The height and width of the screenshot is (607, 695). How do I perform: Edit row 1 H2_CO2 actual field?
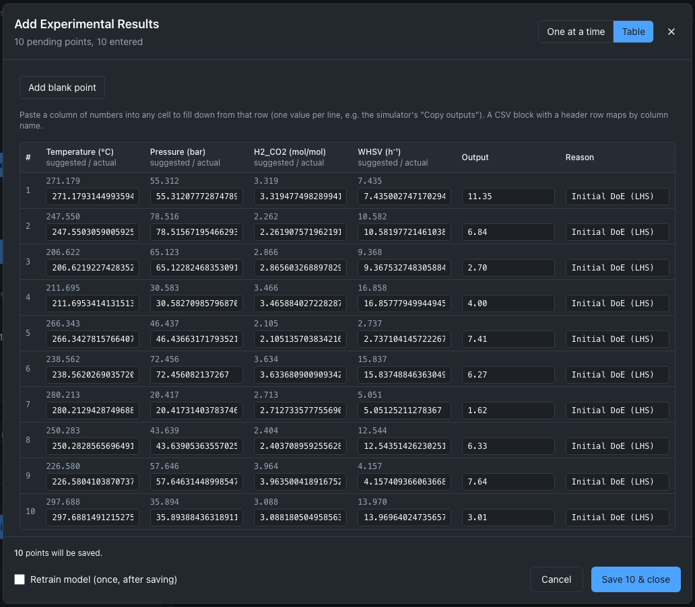pos(300,197)
